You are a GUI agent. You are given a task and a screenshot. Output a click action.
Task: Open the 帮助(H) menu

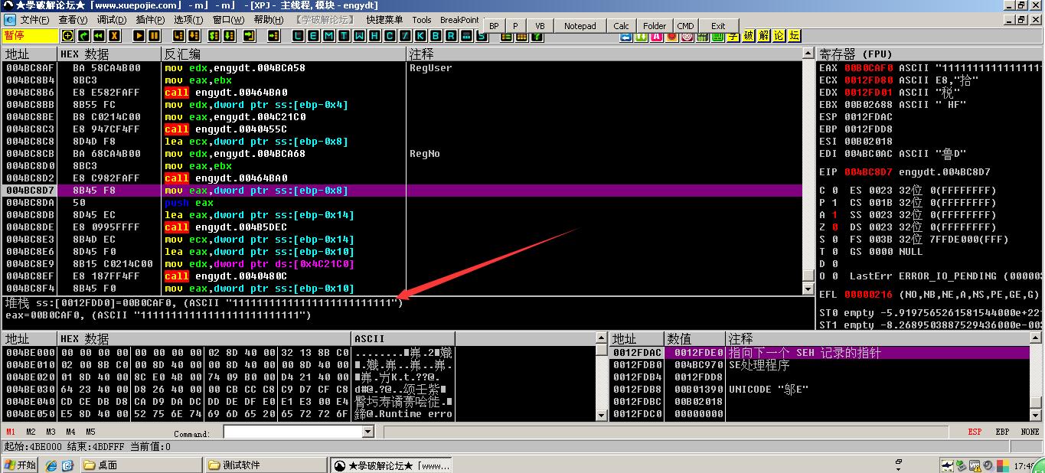(268, 20)
